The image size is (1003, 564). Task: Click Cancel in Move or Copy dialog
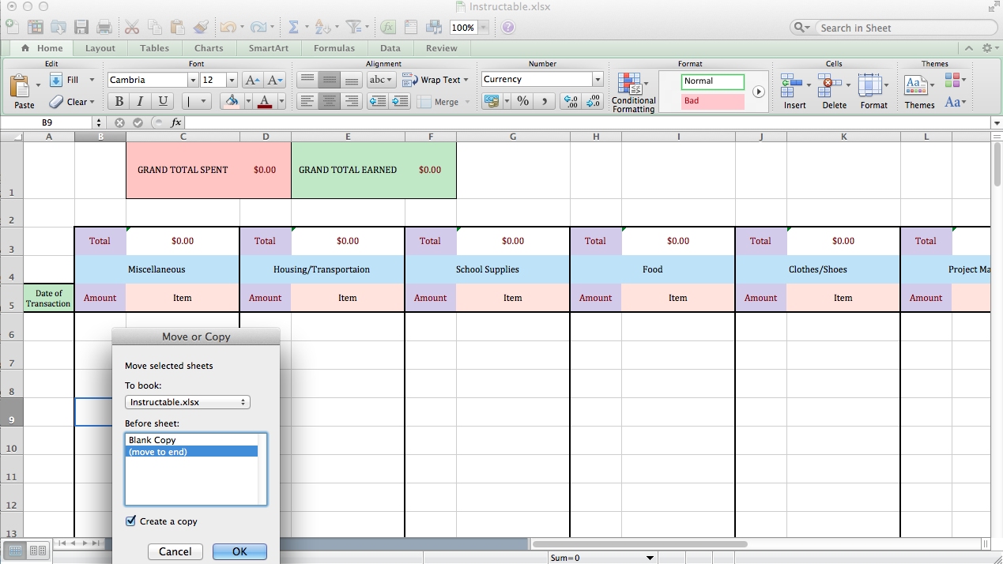pos(175,551)
